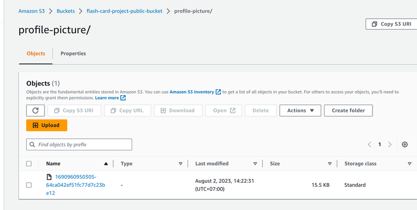Expand the Actions dropdown
The height and width of the screenshot is (210, 417).
coord(300,111)
